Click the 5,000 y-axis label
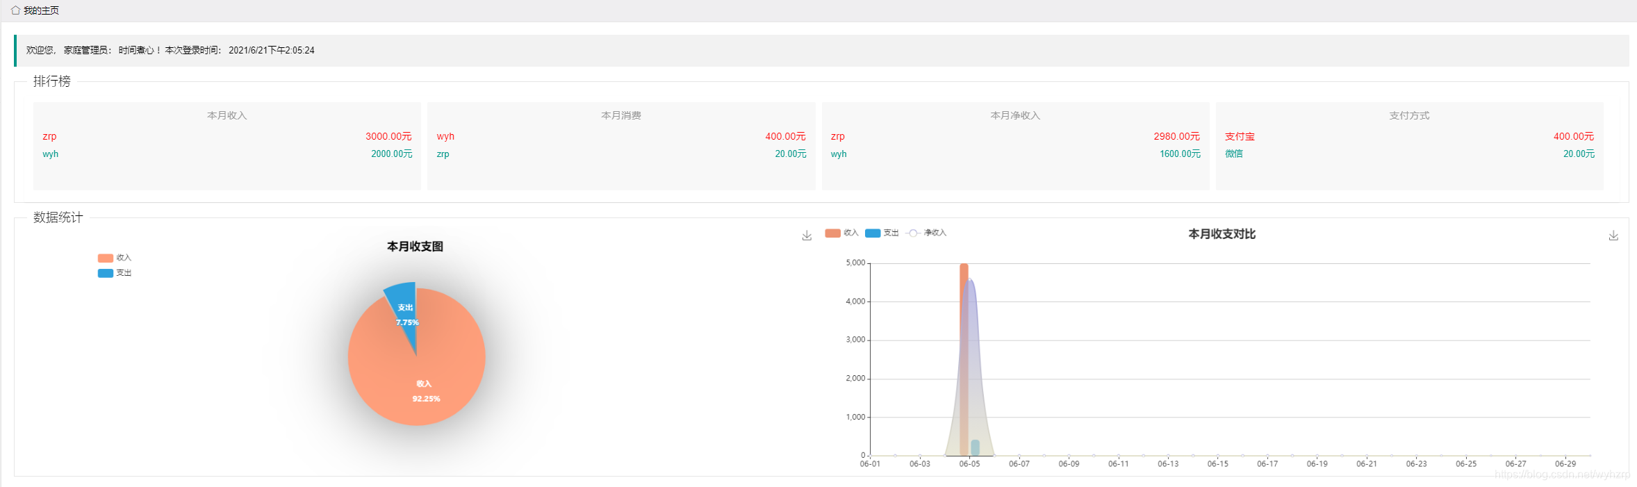This screenshot has height=487, width=1637. (x=855, y=263)
